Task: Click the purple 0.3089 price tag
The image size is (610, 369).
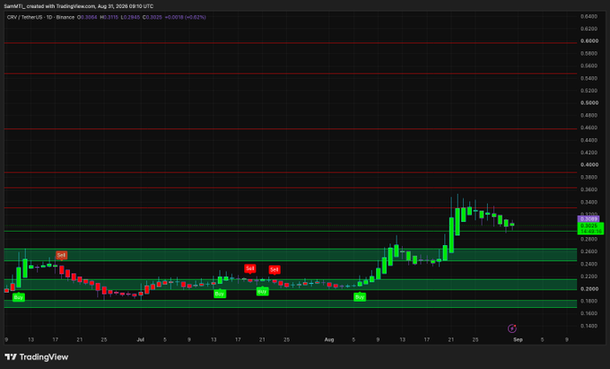Action: (x=588, y=219)
